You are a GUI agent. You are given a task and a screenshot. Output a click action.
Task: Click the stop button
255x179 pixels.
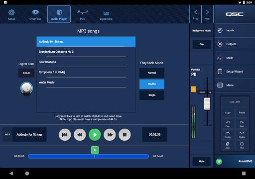[x=125, y=135]
